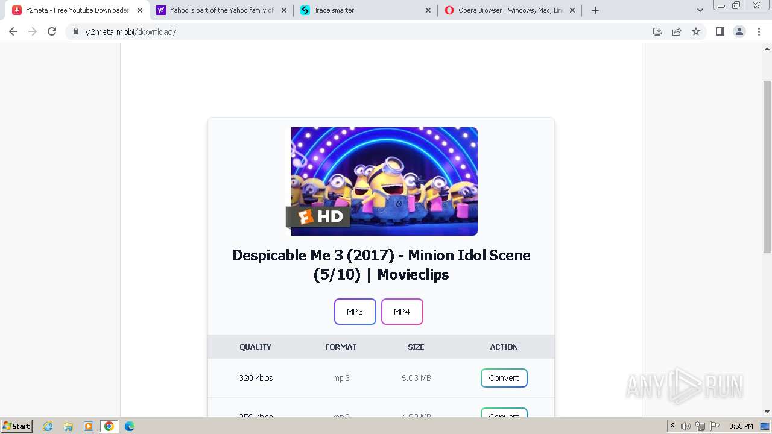The height and width of the screenshot is (434, 772).
Task: Open the install/download page icon in the address bar
Action: (x=657, y=31)
